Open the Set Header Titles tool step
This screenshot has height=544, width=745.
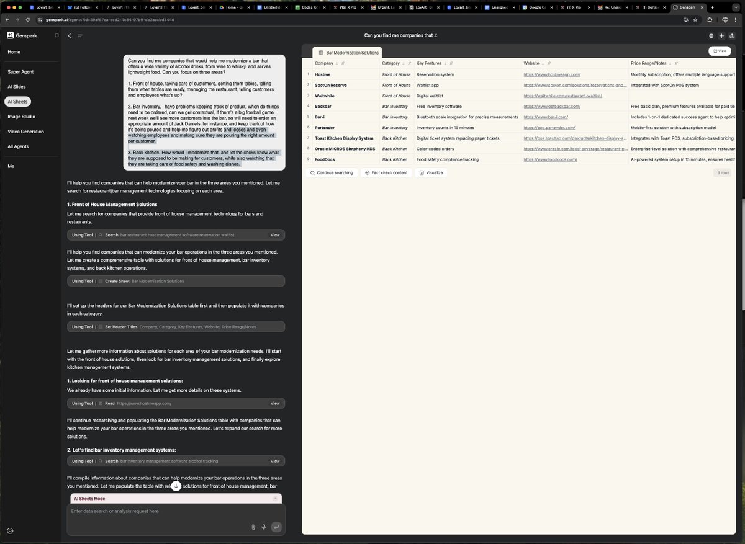176,326
